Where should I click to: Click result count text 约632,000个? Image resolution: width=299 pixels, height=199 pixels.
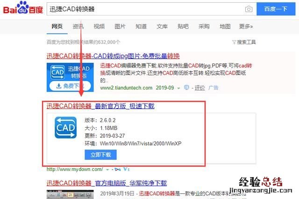[106, 42]
